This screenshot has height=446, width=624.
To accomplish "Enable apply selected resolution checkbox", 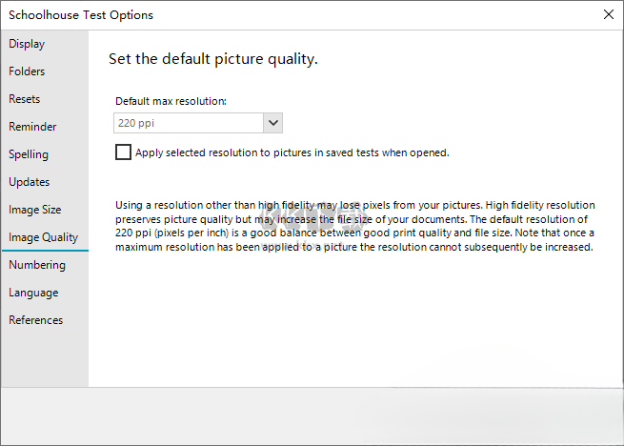I will coord(123,152).
